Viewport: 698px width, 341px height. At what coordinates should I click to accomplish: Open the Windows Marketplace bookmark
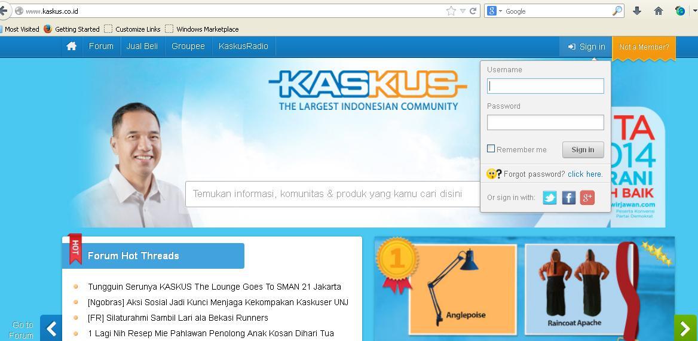[x=202, y=29]
